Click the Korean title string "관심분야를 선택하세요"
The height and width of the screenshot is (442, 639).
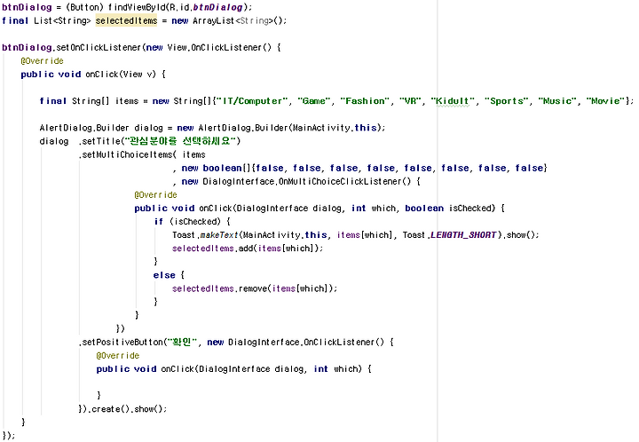180,141
